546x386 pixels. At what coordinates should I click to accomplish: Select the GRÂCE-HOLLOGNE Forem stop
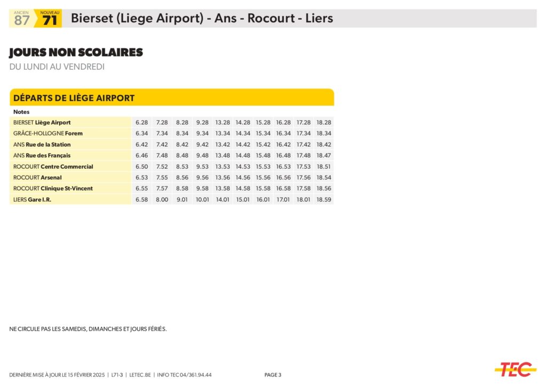(x=48, y=134)
